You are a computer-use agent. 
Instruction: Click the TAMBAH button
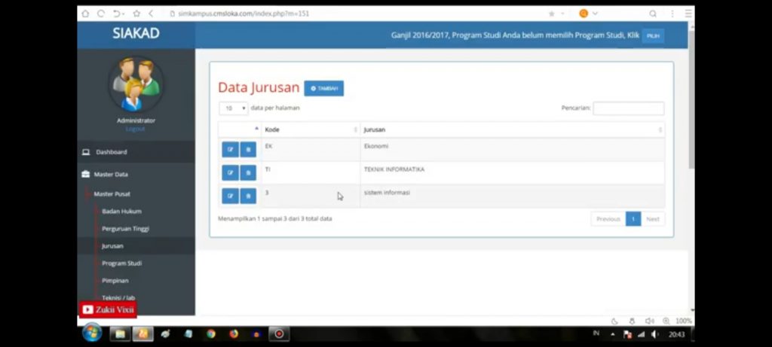(323, 89)
